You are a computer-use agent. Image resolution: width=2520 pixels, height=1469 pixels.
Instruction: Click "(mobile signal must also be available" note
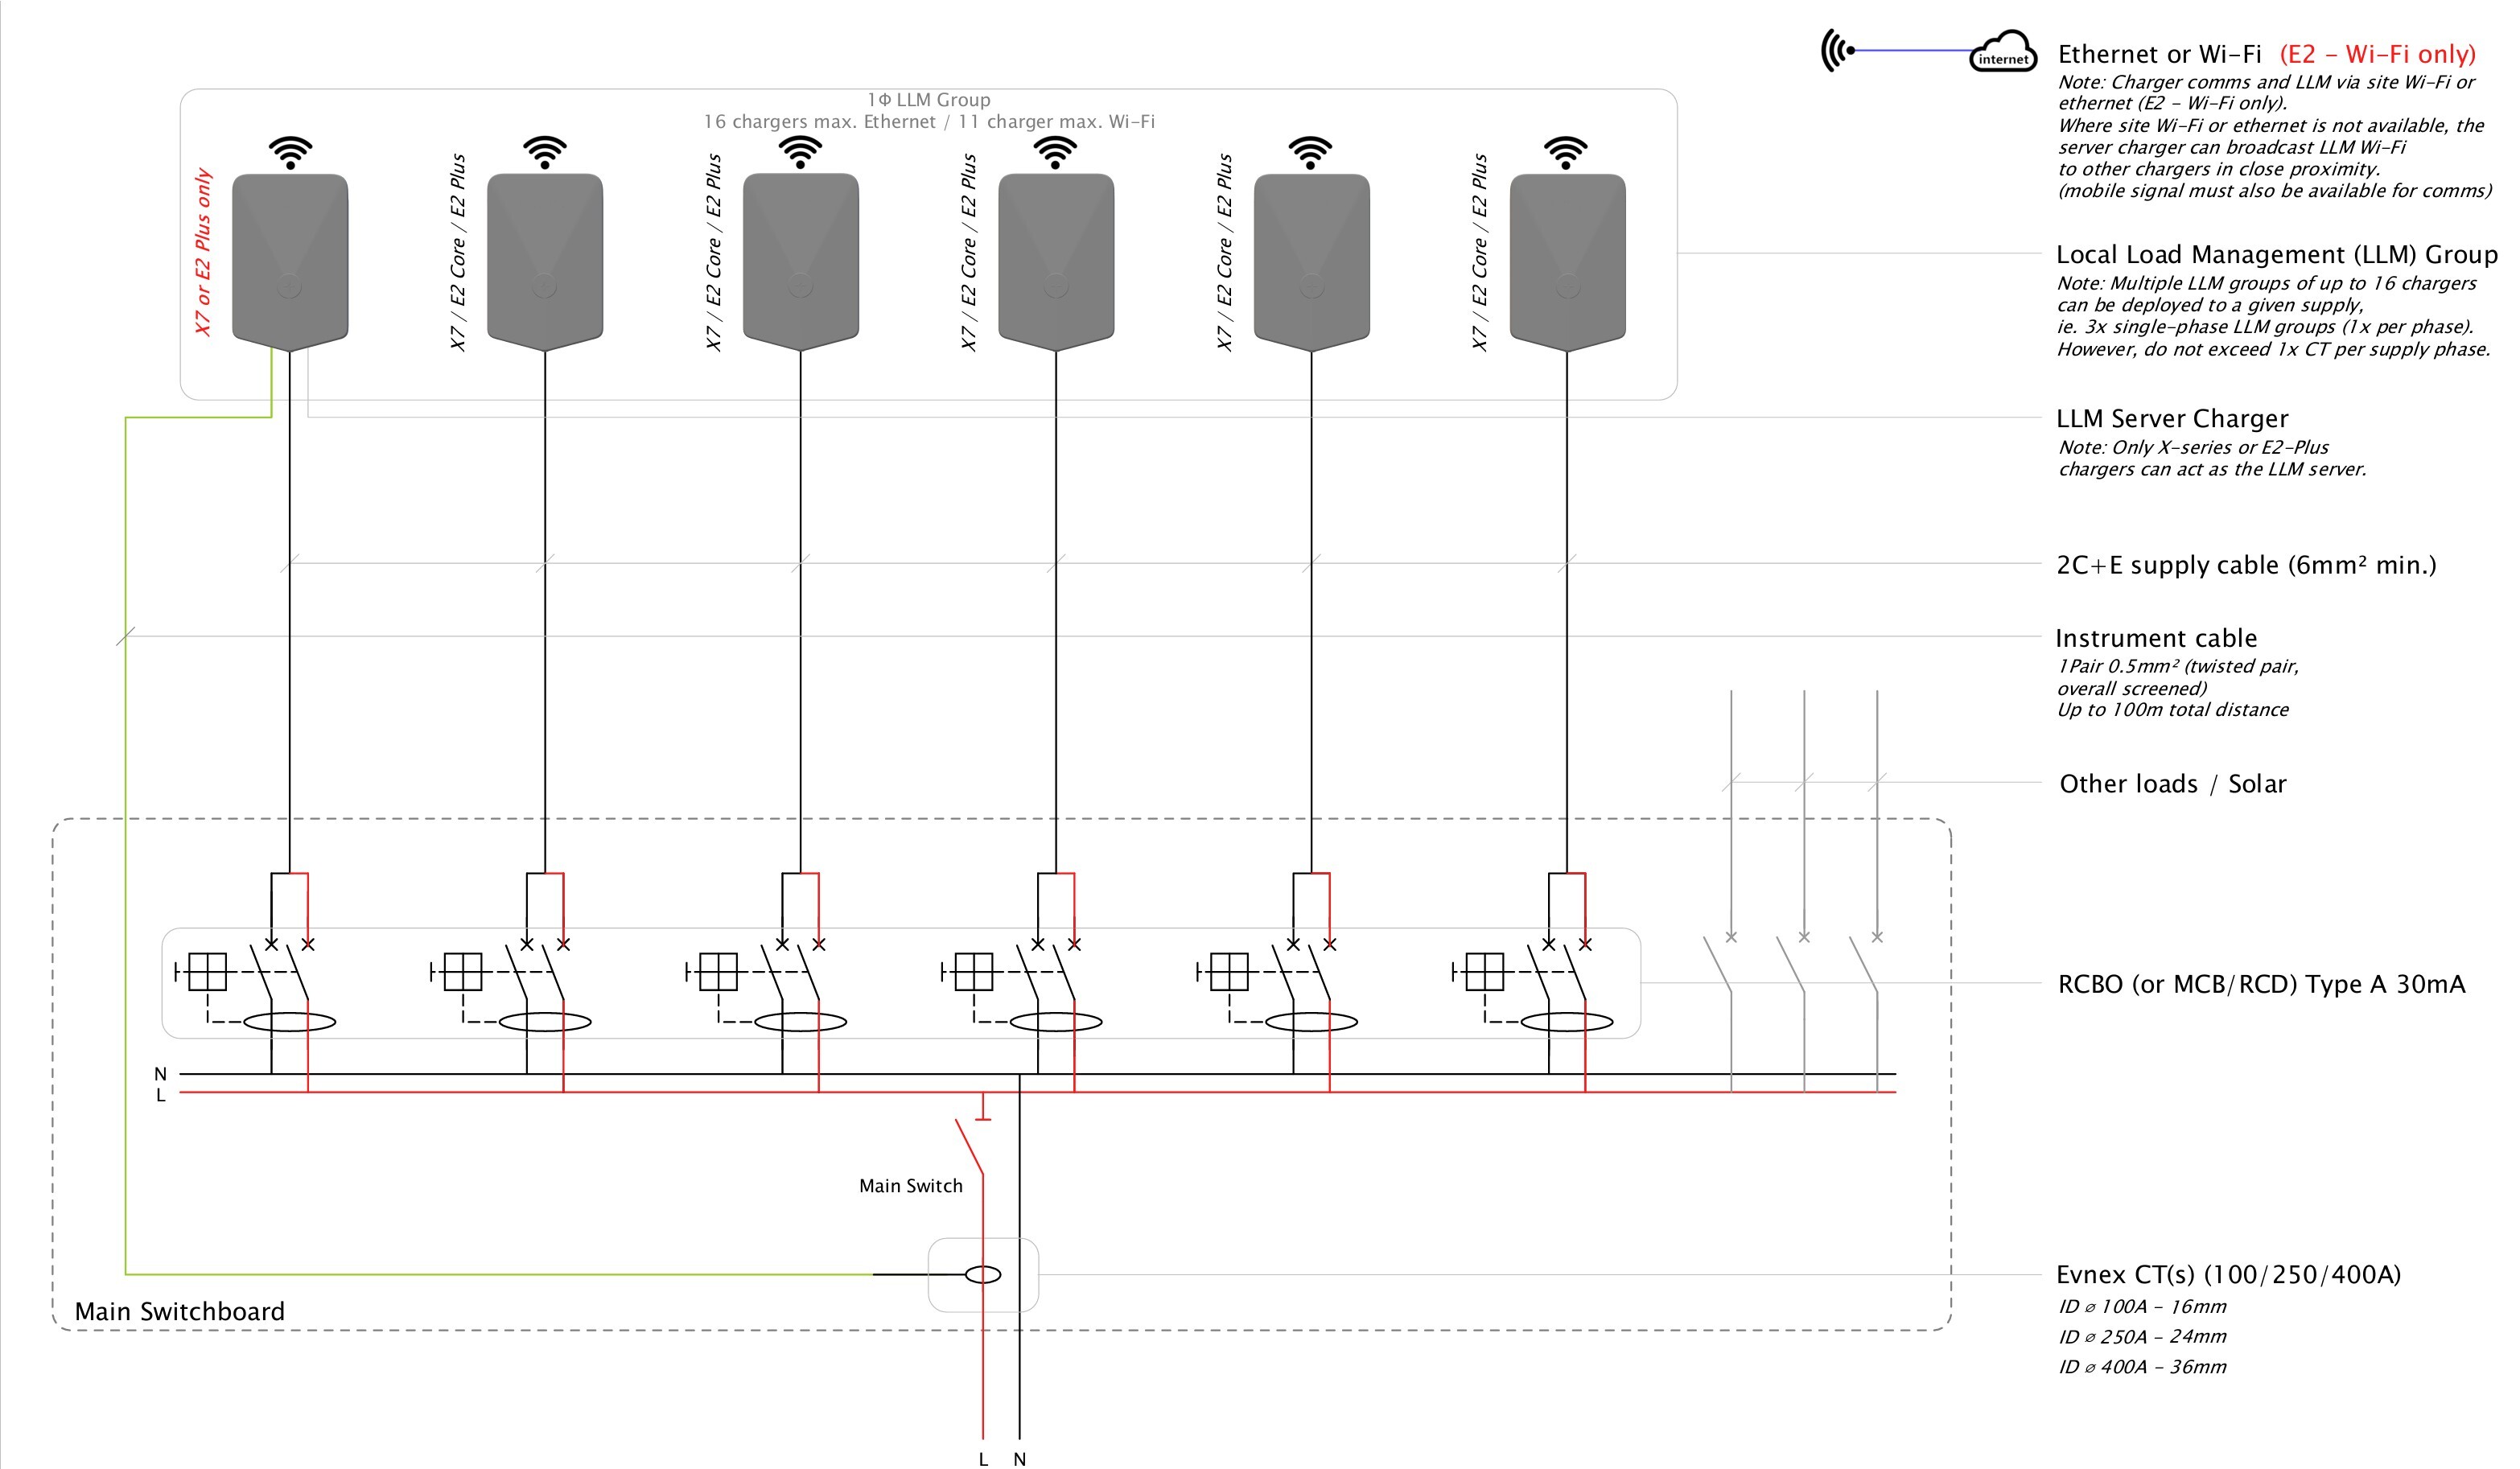[x=2274, y=191]
